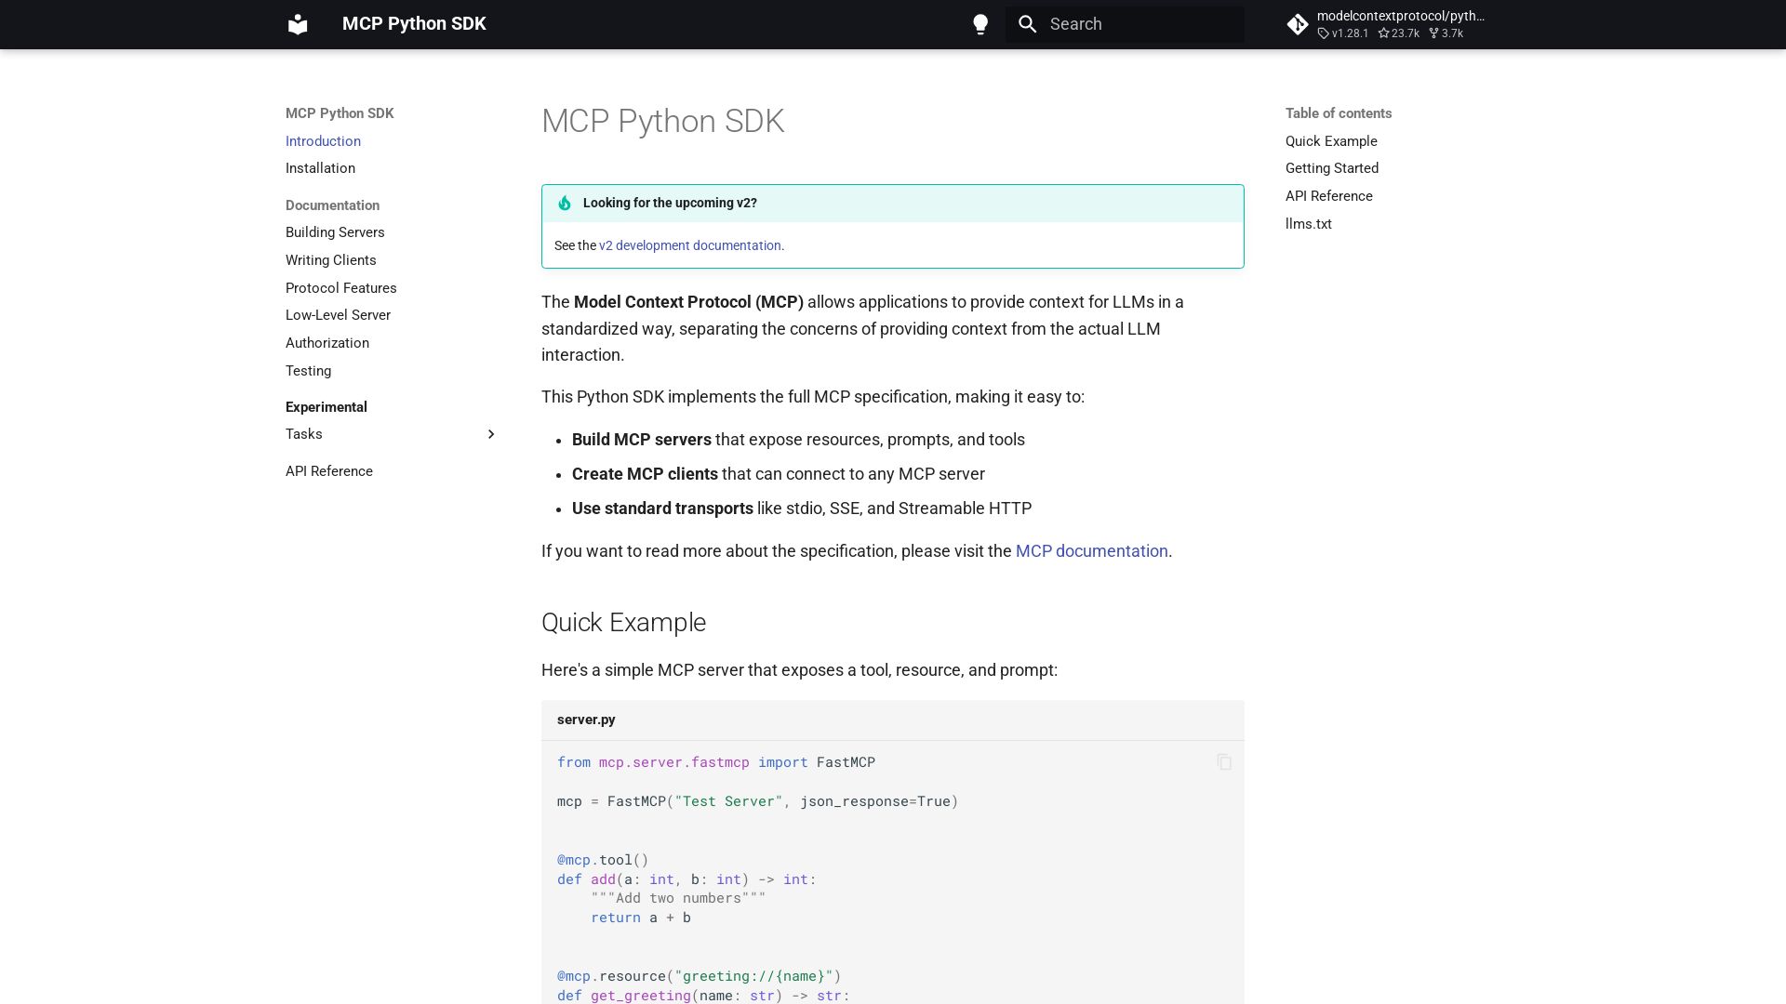Click the Documentation section label
The image size is (1786, 1004).
(x=332, y=205)
